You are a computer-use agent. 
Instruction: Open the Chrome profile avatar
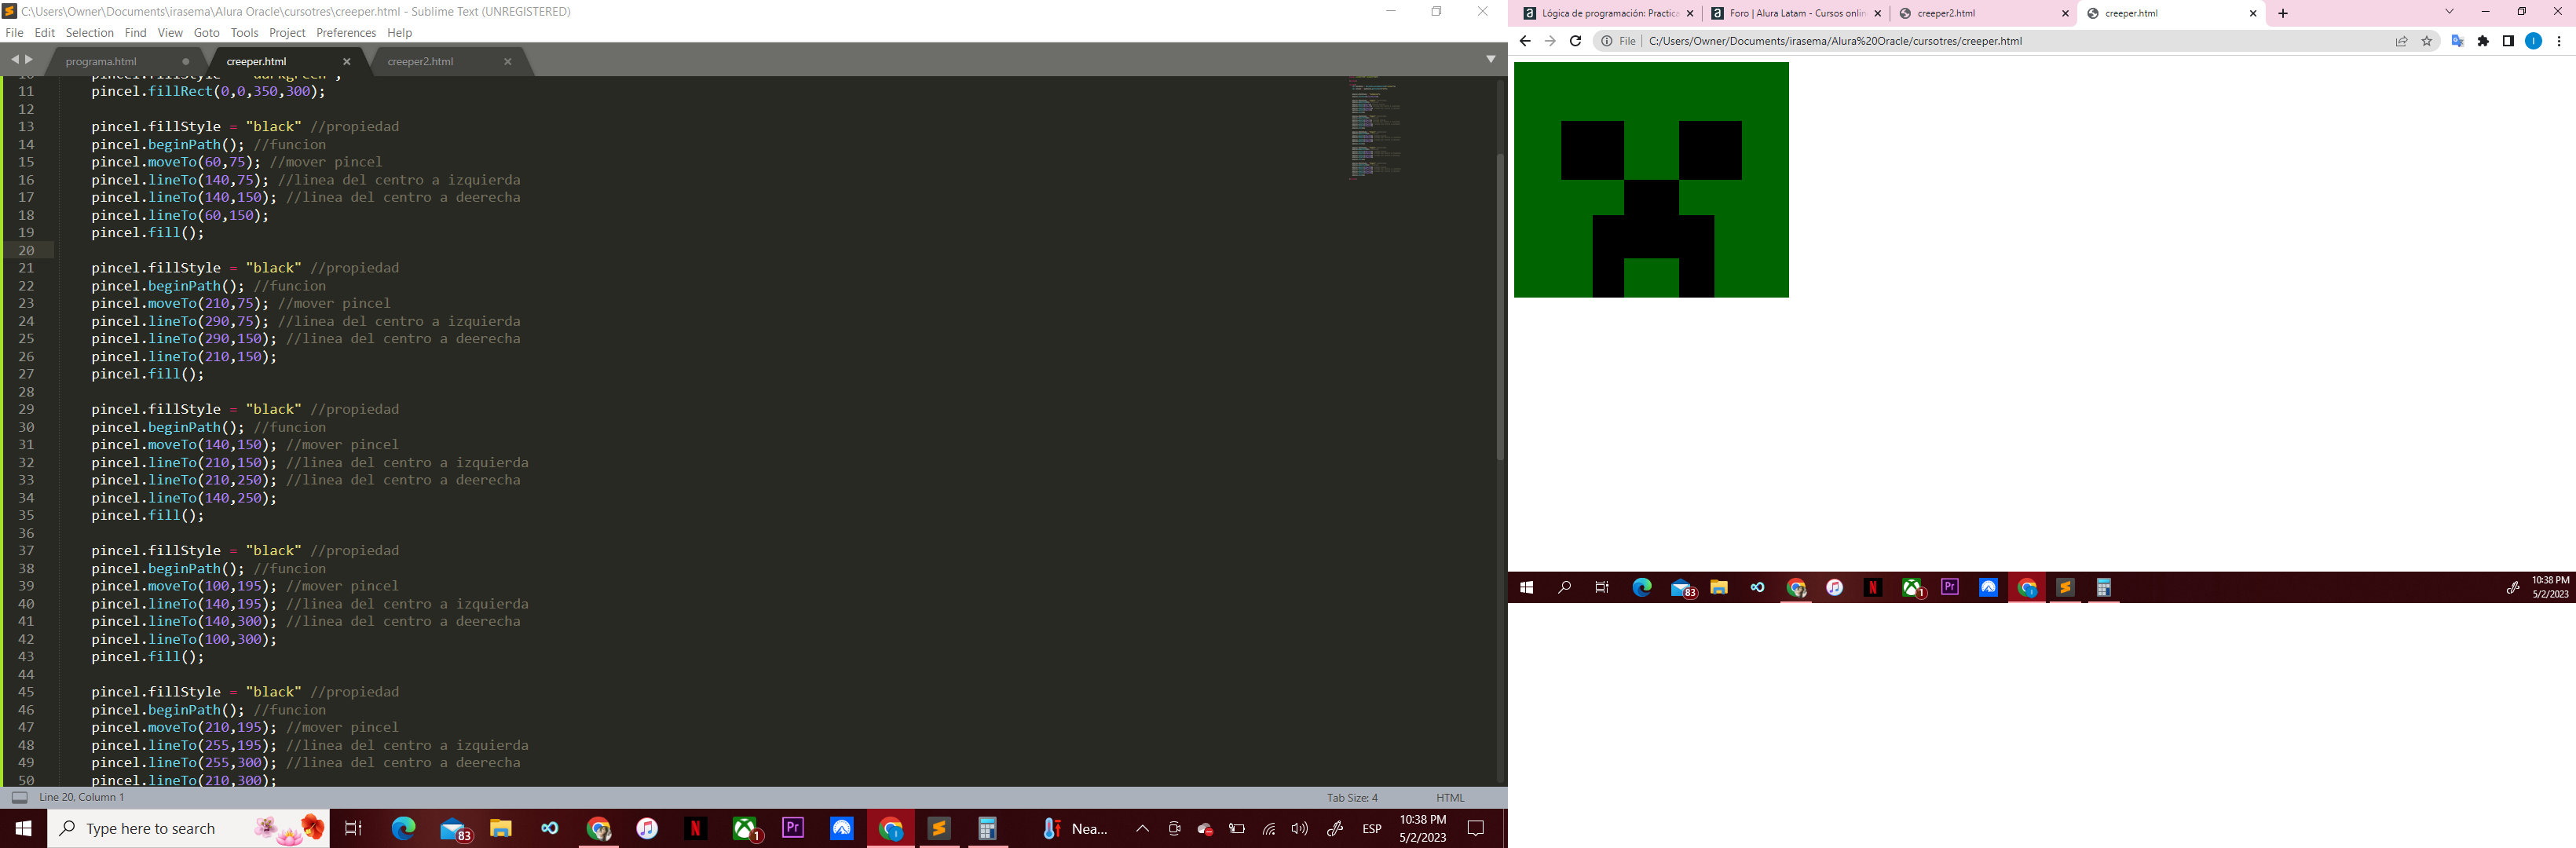tap(2533, 41)
